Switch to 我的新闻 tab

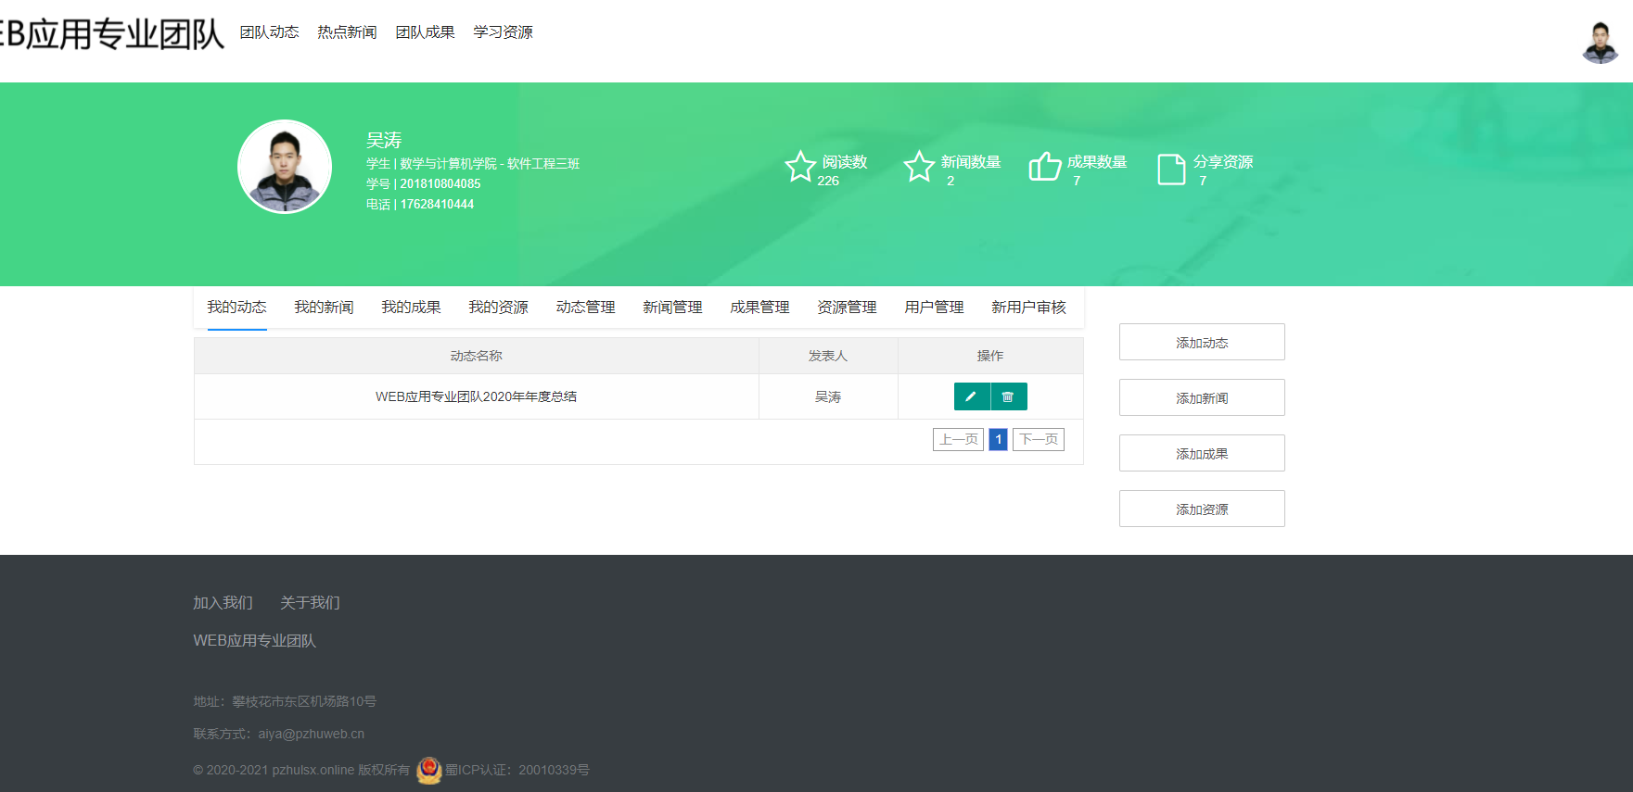[324, 308]
